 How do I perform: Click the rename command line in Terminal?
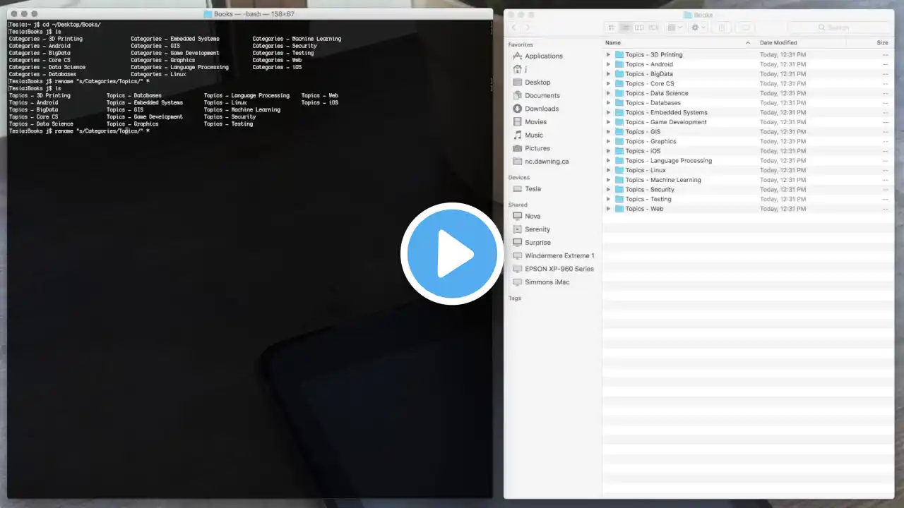pyautogui.click(x=79, y=131)
